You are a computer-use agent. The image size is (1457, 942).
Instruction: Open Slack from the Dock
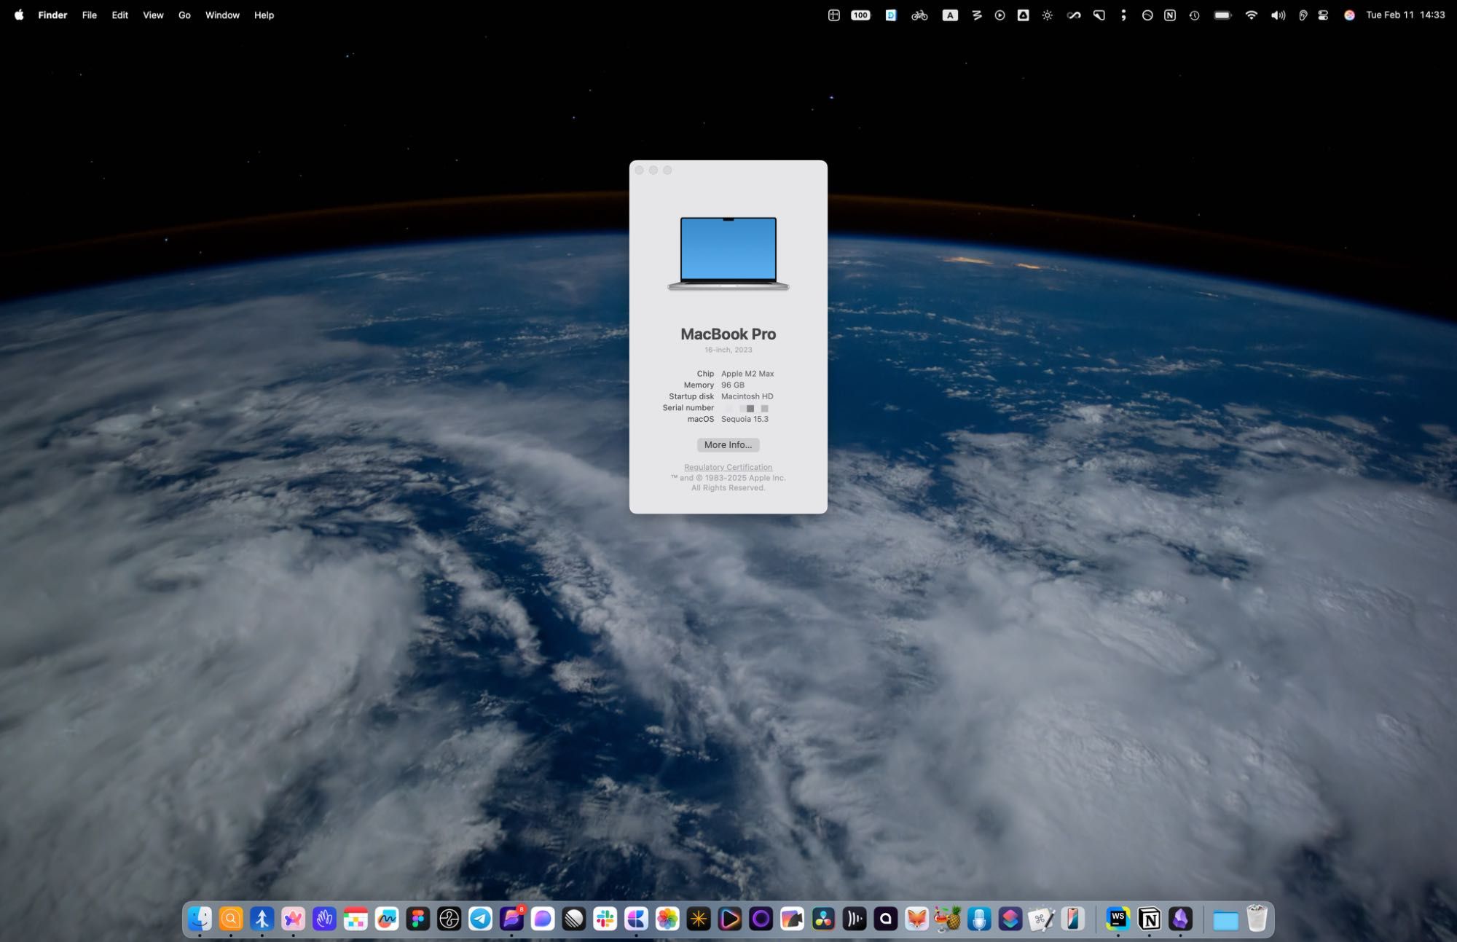605,919
